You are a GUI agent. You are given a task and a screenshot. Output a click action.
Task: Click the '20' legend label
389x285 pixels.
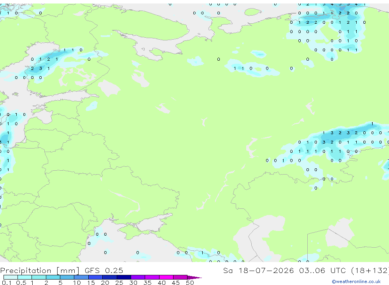coord(105,283)
